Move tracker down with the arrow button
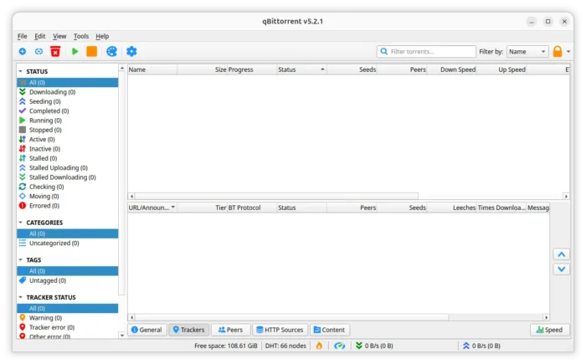This screenshot has height=364, width=586. (x=562, y=269)
